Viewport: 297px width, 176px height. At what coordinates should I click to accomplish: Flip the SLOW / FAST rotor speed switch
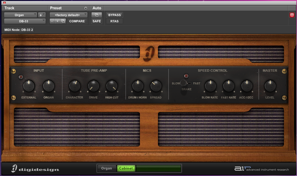point(185,83)
